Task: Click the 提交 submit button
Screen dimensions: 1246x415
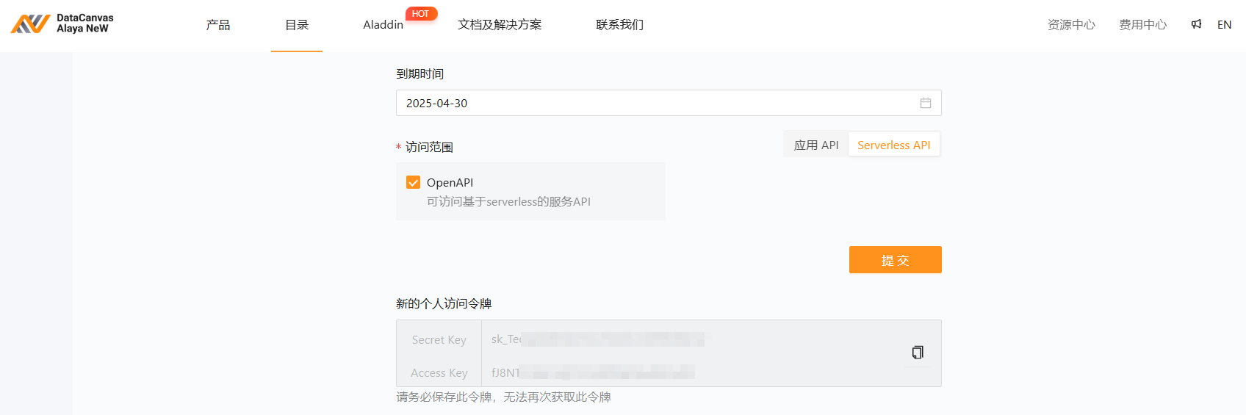Action: pos(895,260)
